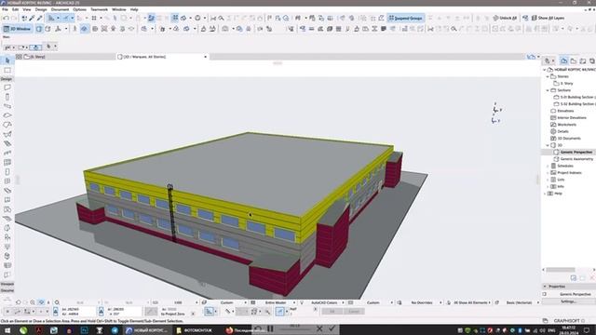Select 3D Documents in Navigator
This screenshot has width=596, height=335.
[x=569, y=139]
